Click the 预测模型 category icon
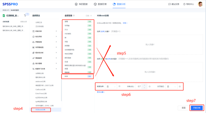This screenshot has height=113, width=206. pyautogui.click(x=33, y=58)
